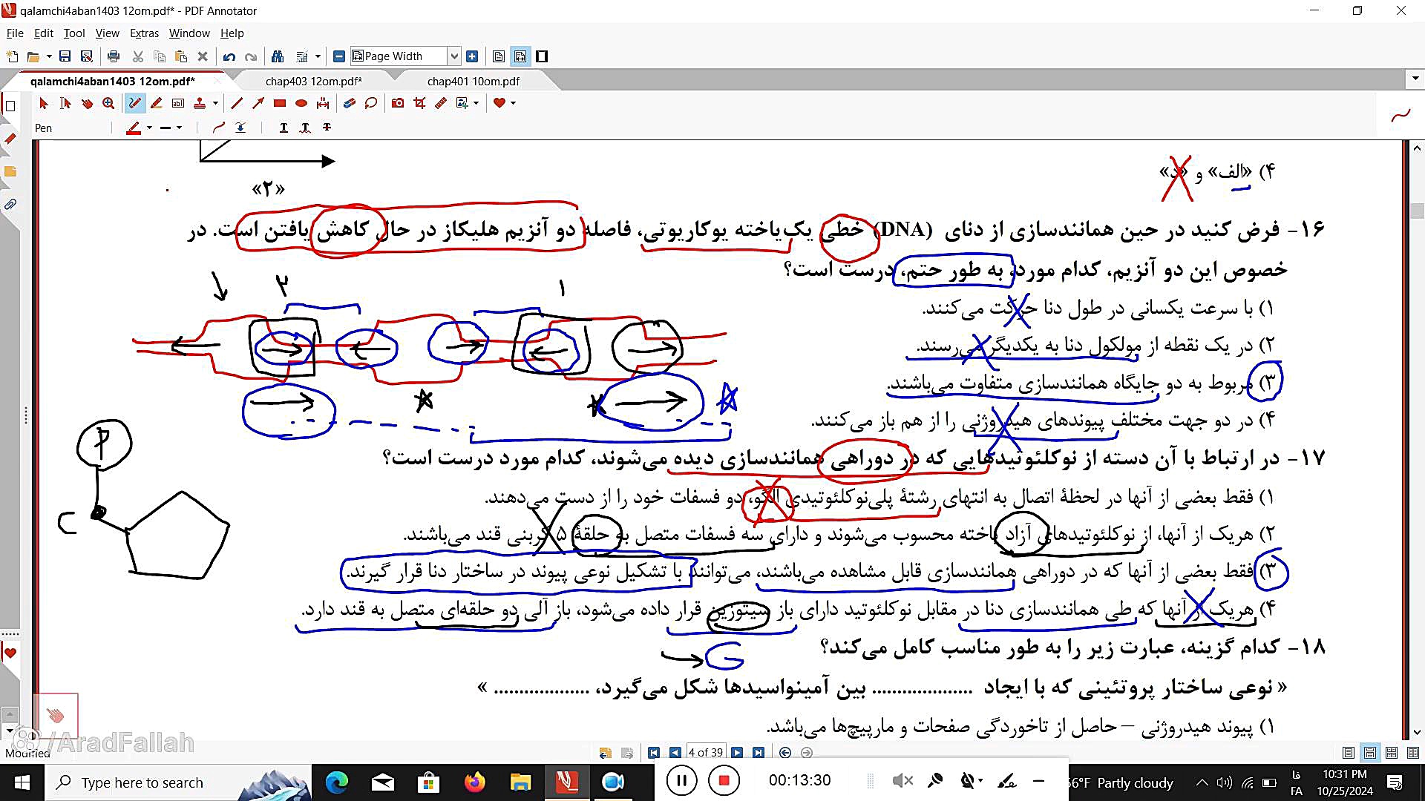Open the Find binoculars search
The height and width of the screenshot is (801, 1425).
pos(278,56)
